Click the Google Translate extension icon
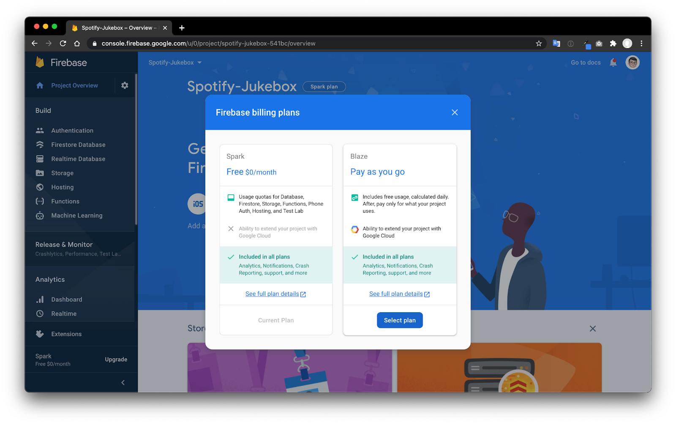 point(556,43)
